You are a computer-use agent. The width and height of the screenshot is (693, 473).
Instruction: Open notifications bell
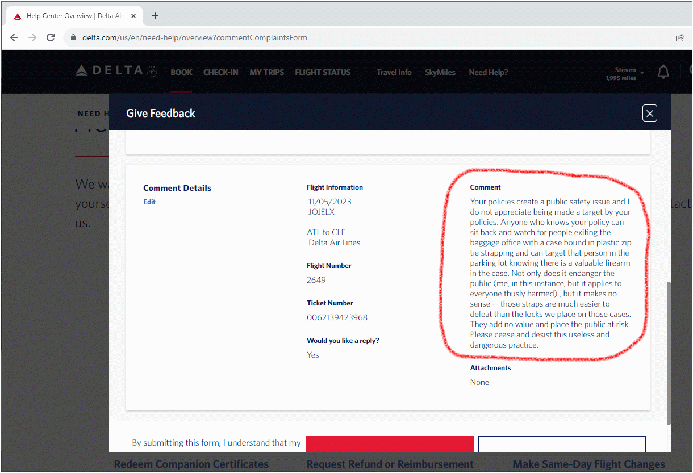coord(663,72)
